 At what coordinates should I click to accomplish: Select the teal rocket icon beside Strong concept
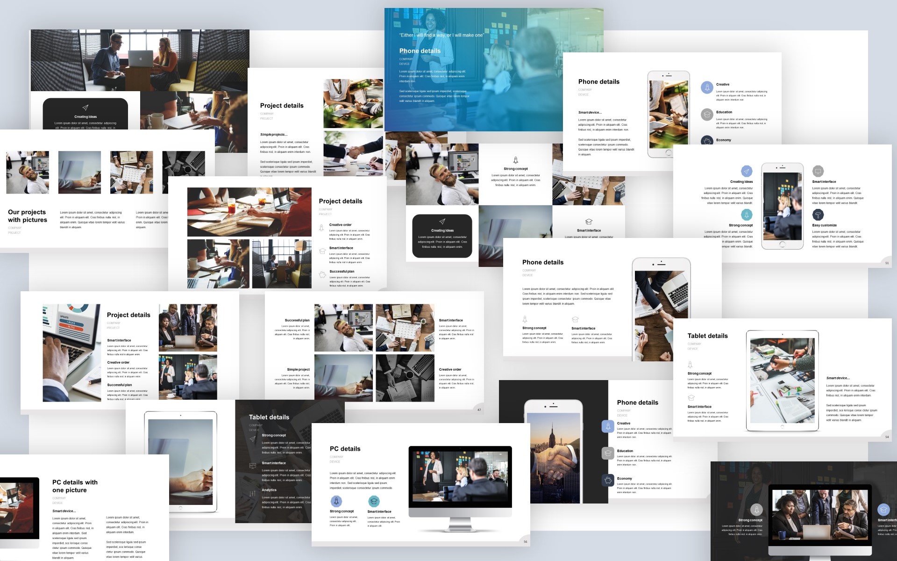click(747, 216)
